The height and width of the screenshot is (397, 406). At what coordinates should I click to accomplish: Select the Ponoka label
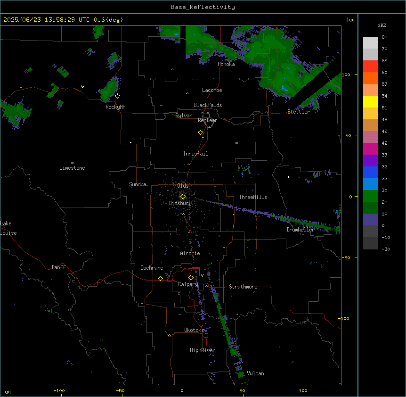226,64
